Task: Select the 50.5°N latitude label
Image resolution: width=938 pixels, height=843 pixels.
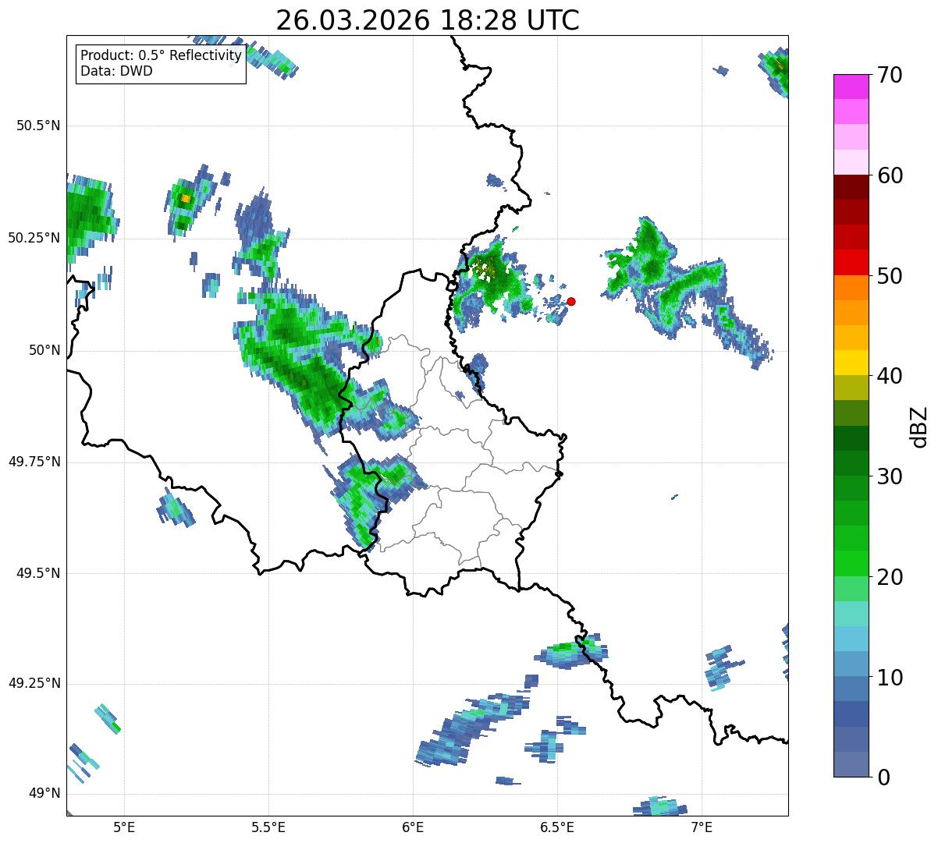Action: 38,126
